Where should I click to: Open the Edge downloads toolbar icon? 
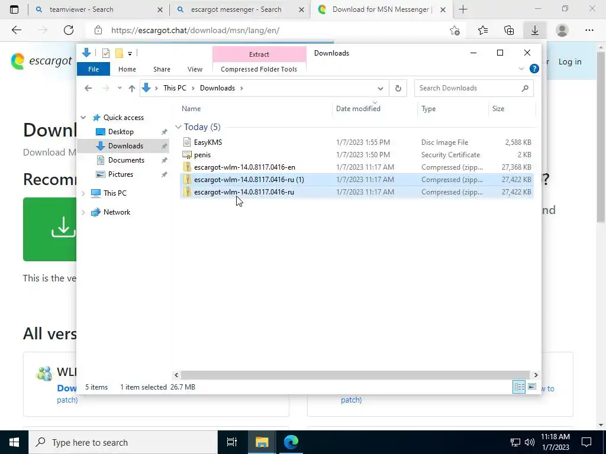pyautogui.click(x=535, y=30)
